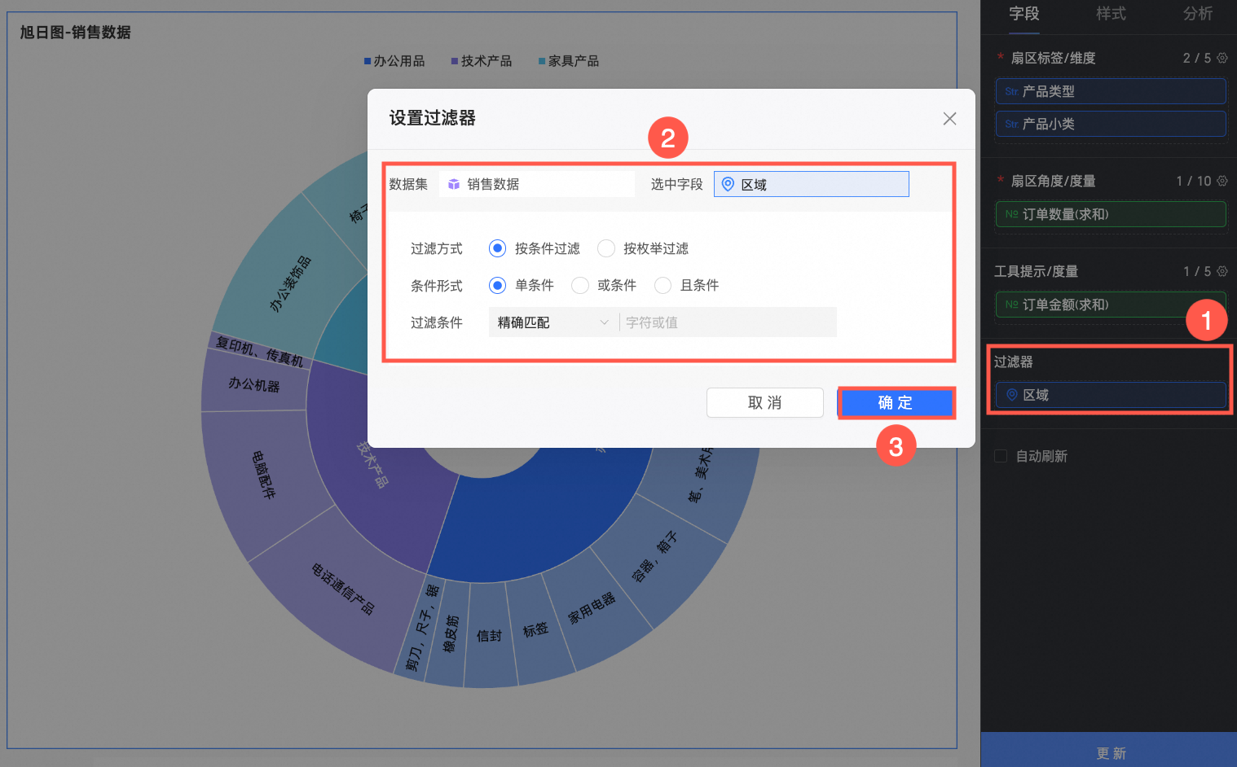The height and width of the screenshot is (767, 1237).
Task: Select 按枚举过滤 radio option
Action: coord(605,248)
